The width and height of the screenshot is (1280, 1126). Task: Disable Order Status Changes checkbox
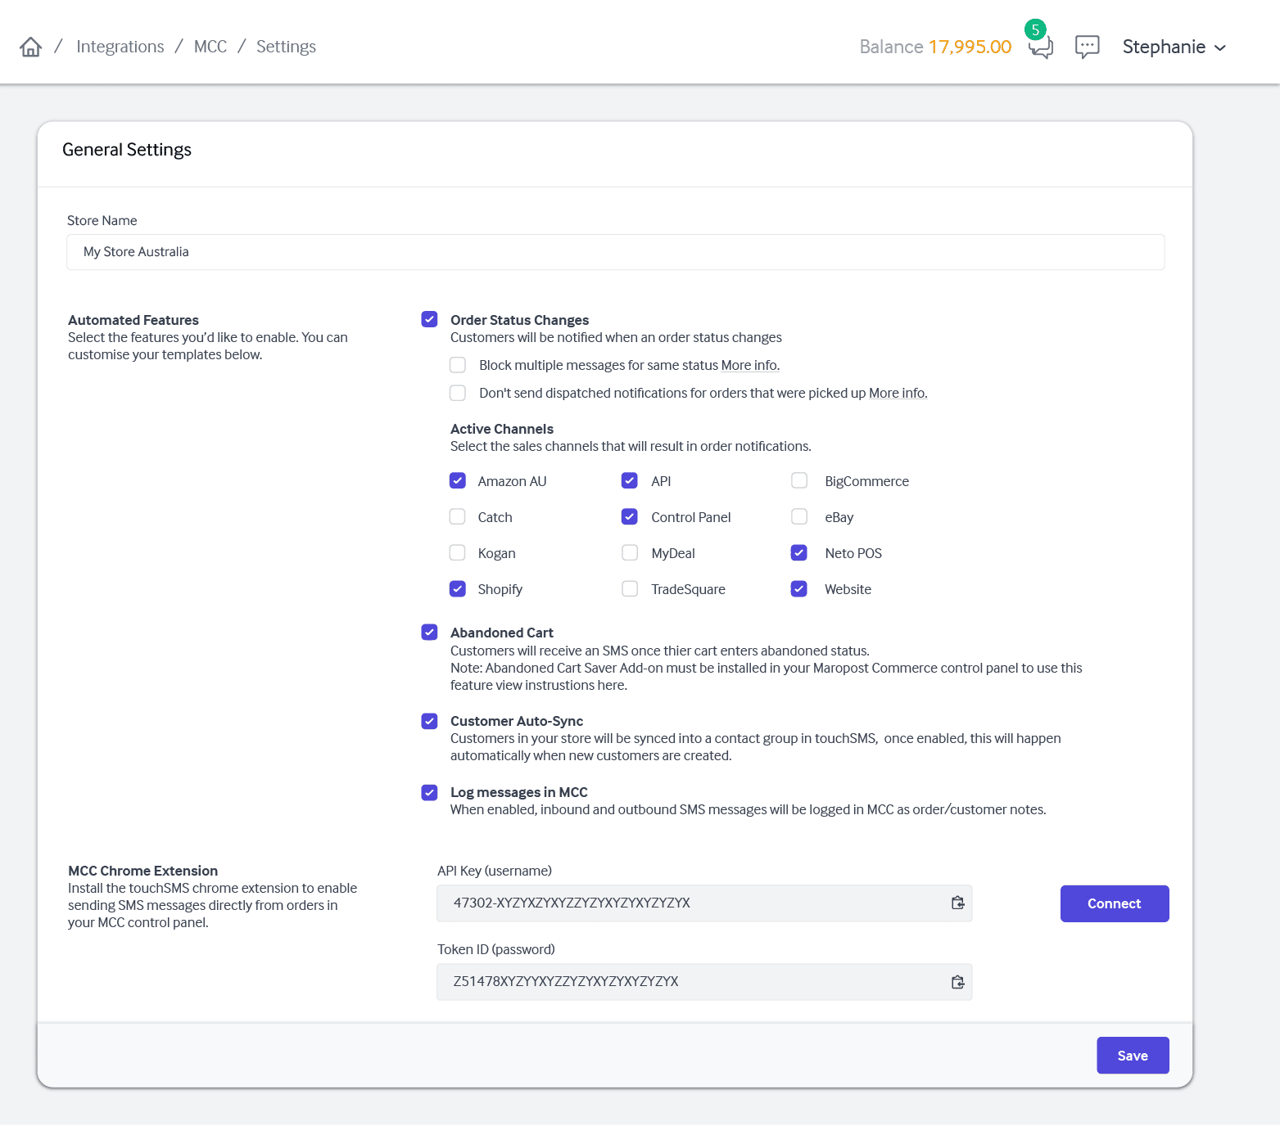point(429,319)
